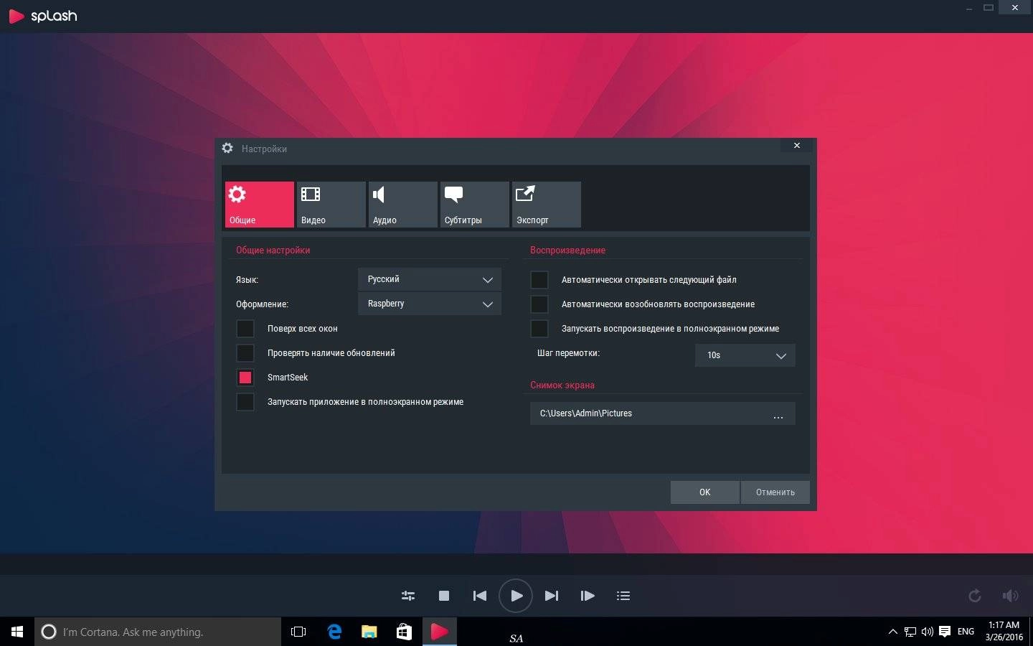This screenshot has height=646, width=1033.
Task: Switch to the Аудио tab
Action: (402, 205)
